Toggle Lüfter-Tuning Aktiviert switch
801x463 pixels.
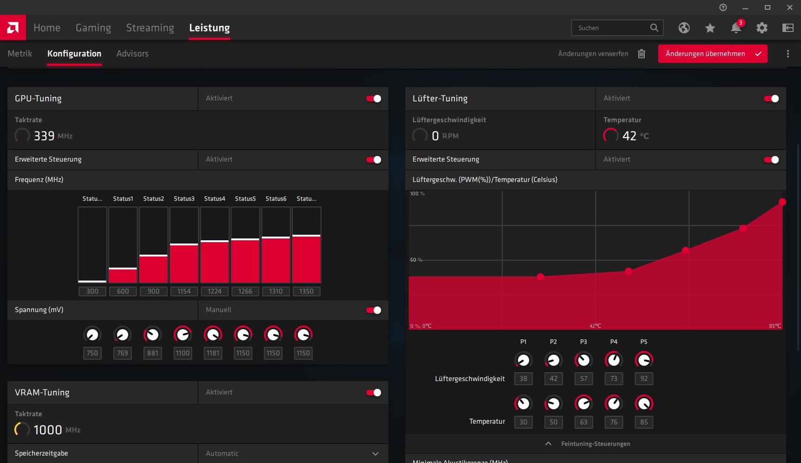pyautogui.click(x=771, y=99)
